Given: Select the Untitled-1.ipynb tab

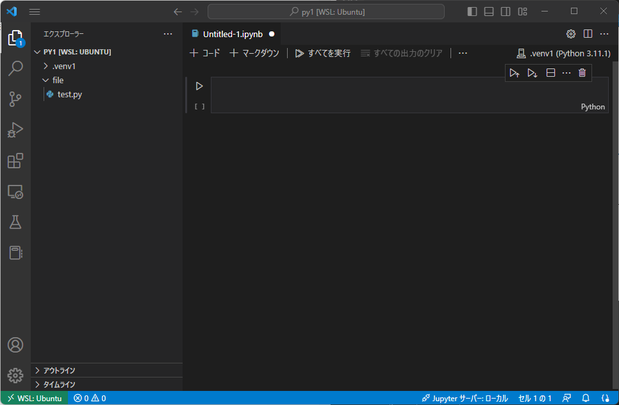Looking at the screenshot, I should point(233,34).
